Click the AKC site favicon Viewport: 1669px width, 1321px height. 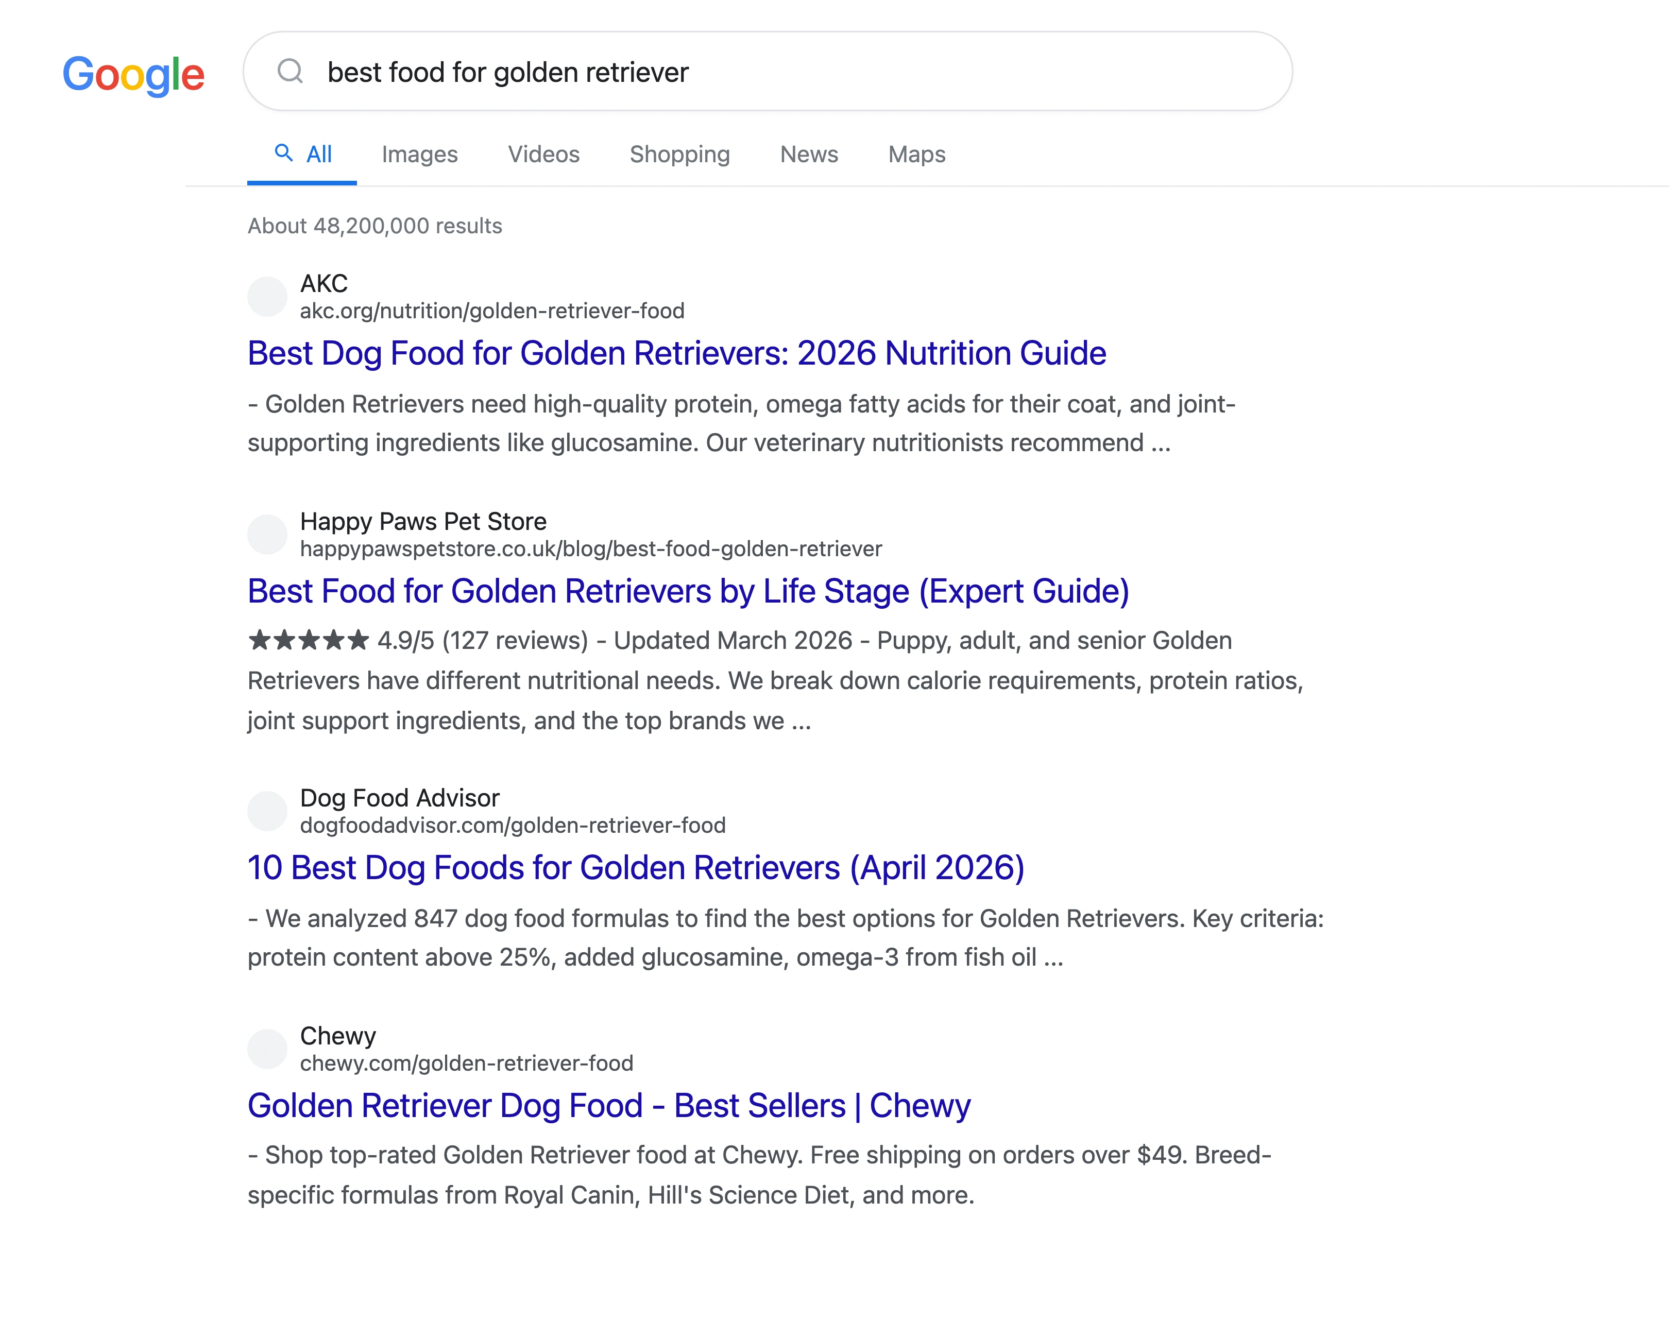pyautogui.click(x=267, y=297)
